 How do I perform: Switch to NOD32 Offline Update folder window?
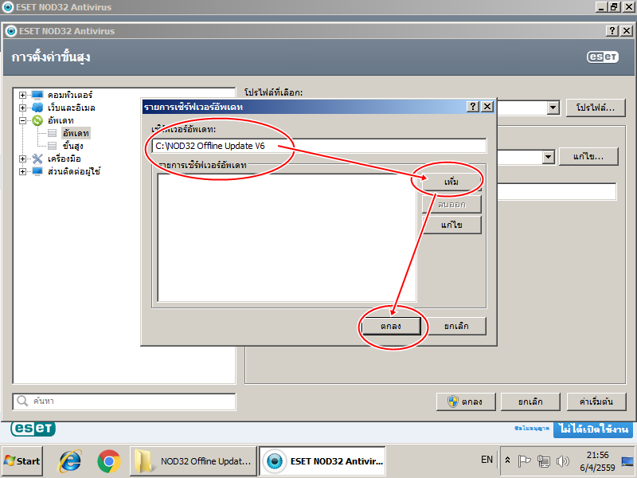193,461
